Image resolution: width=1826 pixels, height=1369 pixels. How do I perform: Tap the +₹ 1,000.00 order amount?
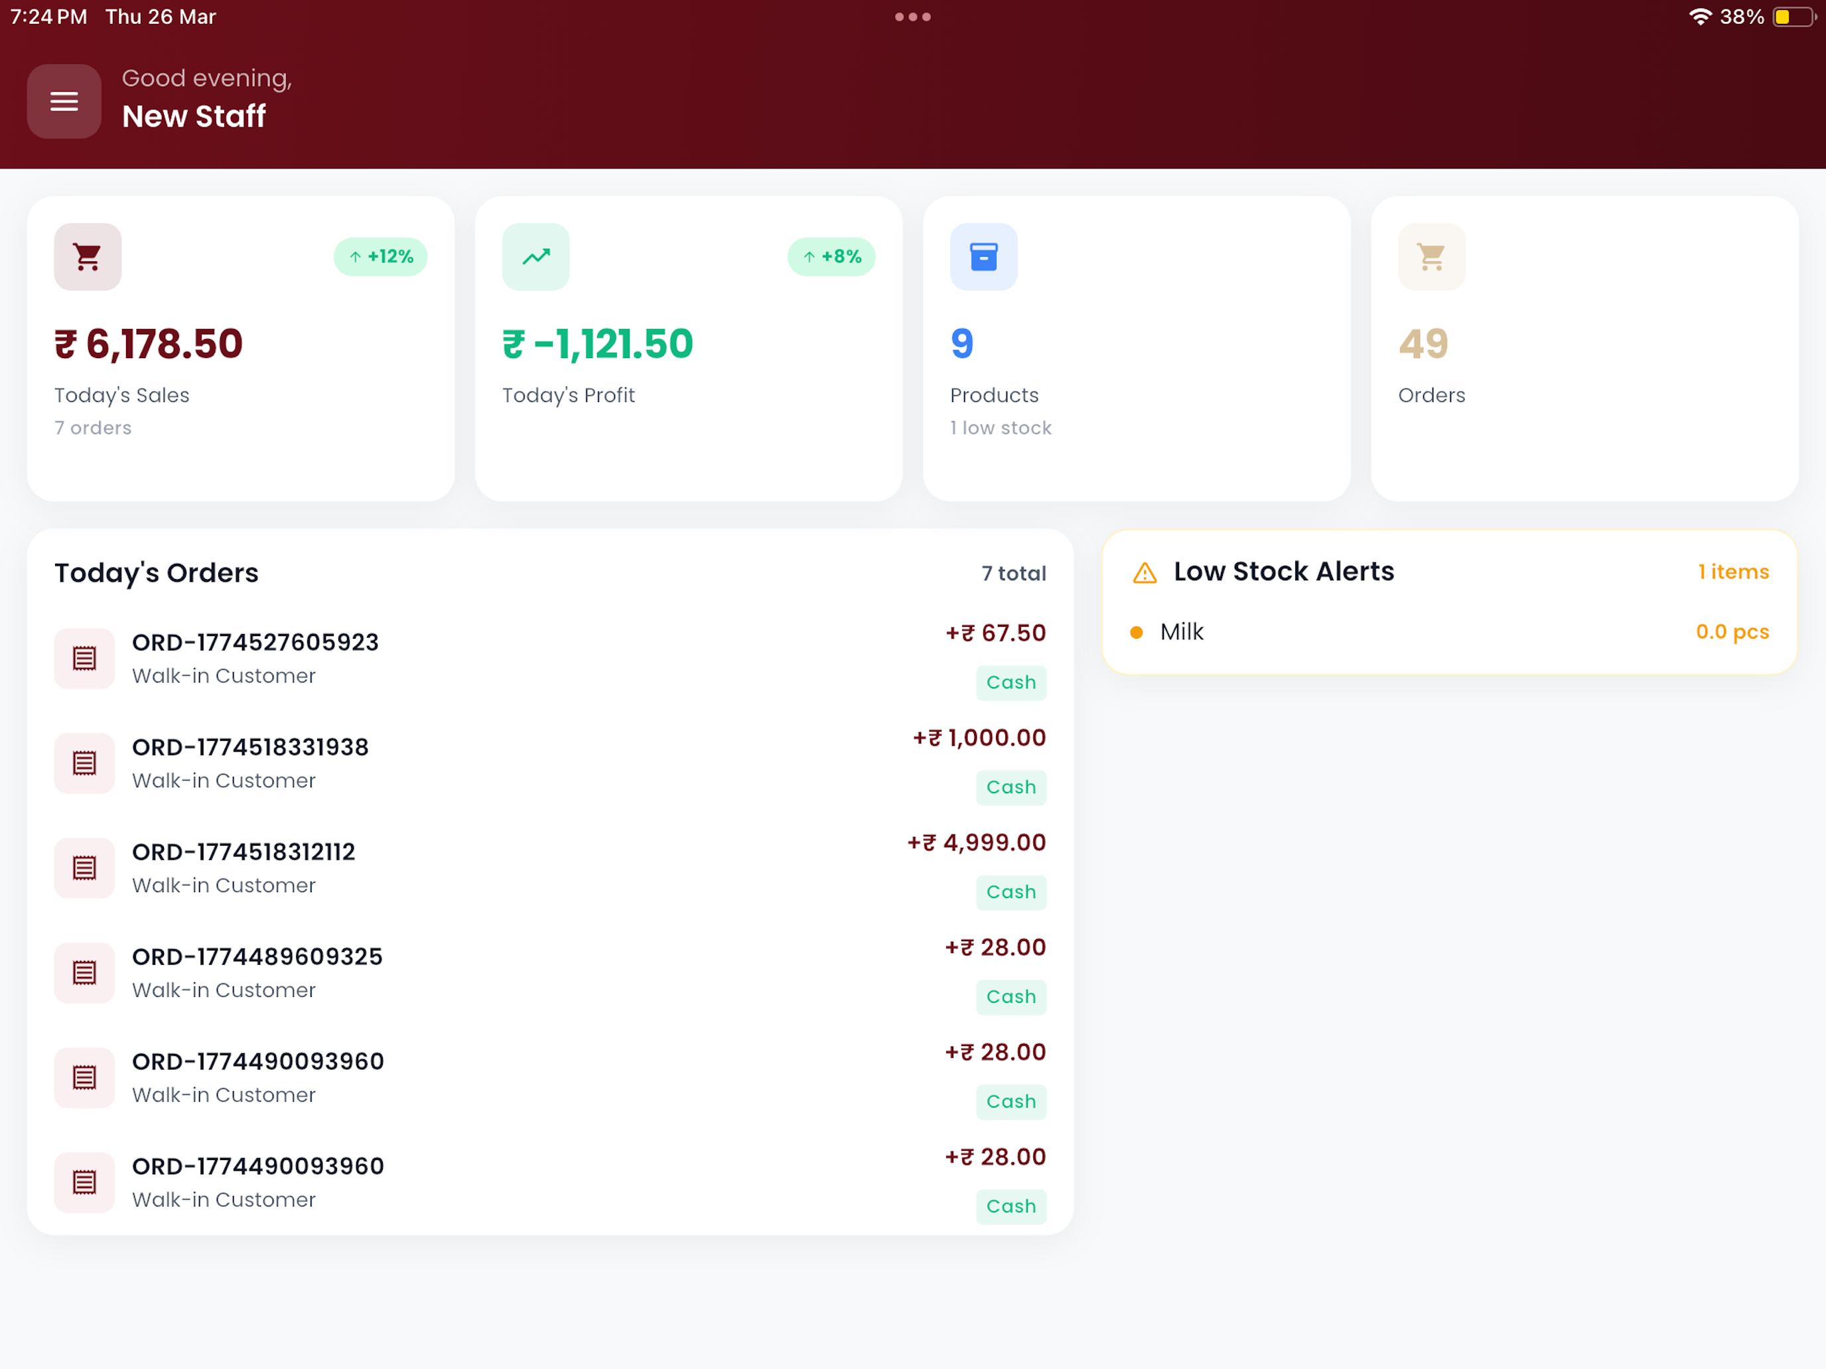pos(979,738)
